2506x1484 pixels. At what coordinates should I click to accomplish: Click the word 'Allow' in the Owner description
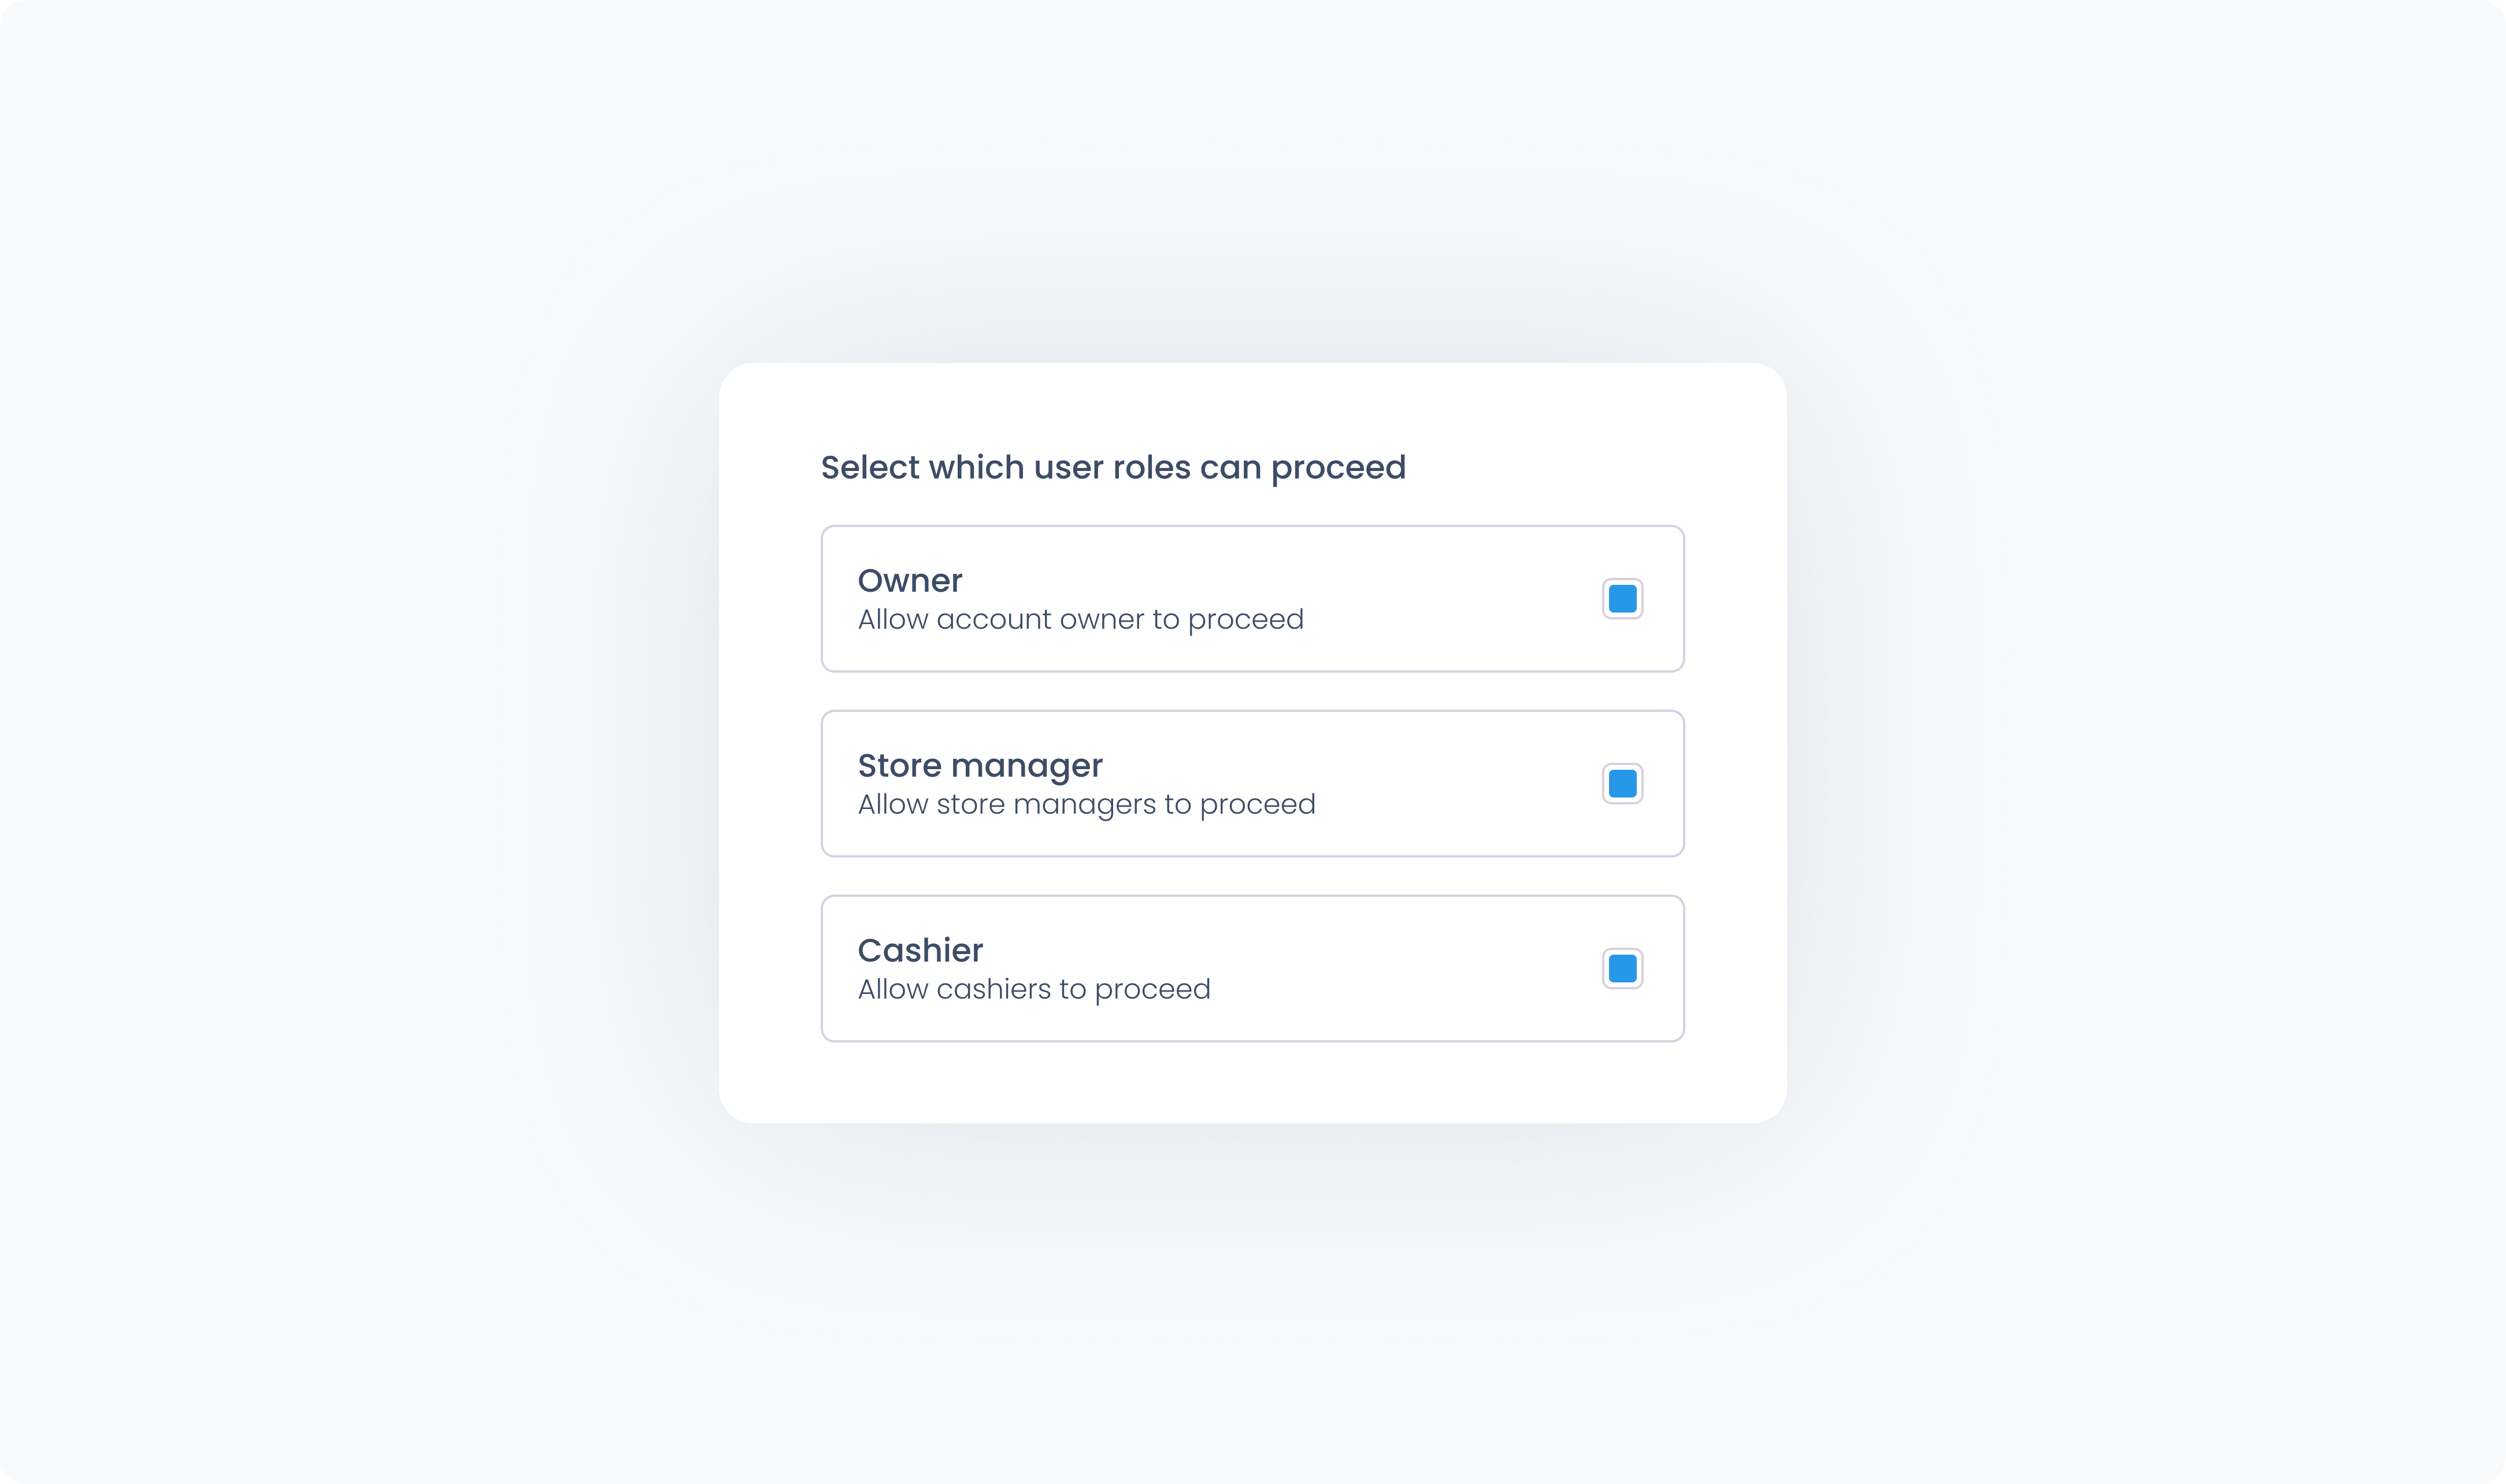pos(893,620)
